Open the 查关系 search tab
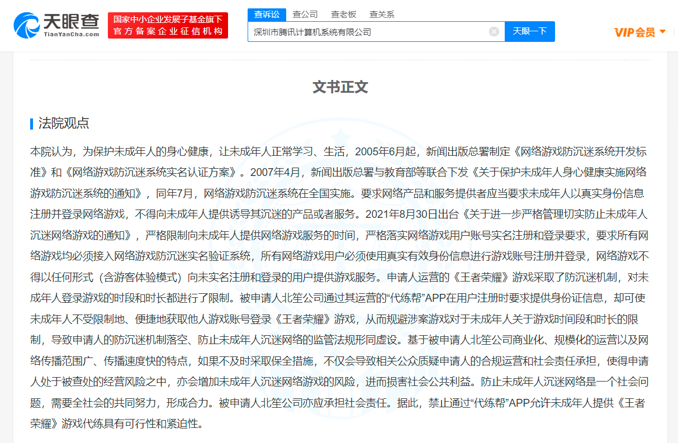 [x=382, y=15]
